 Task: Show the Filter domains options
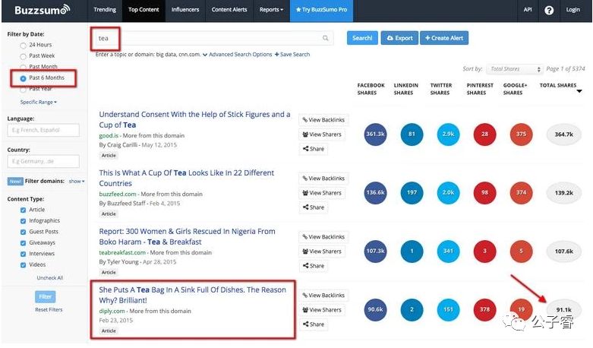[x=77, y=181]
